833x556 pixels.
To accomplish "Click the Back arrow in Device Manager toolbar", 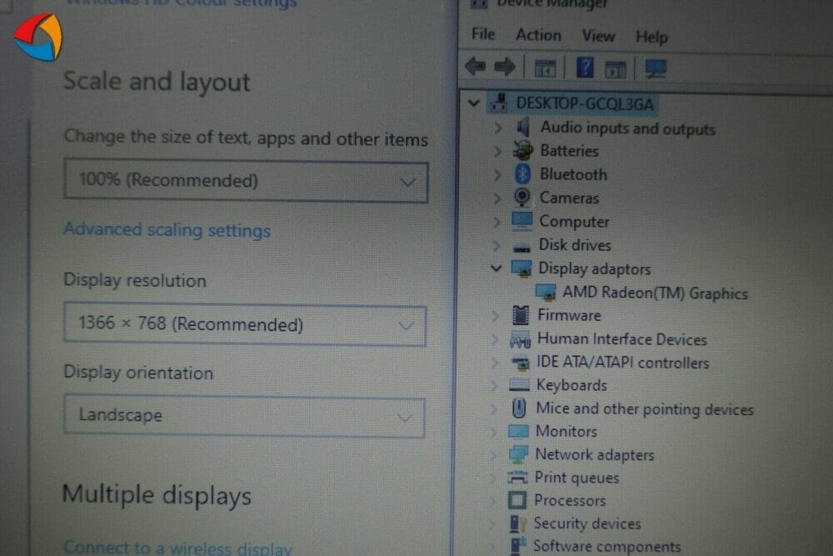I will tap(476, 67).
